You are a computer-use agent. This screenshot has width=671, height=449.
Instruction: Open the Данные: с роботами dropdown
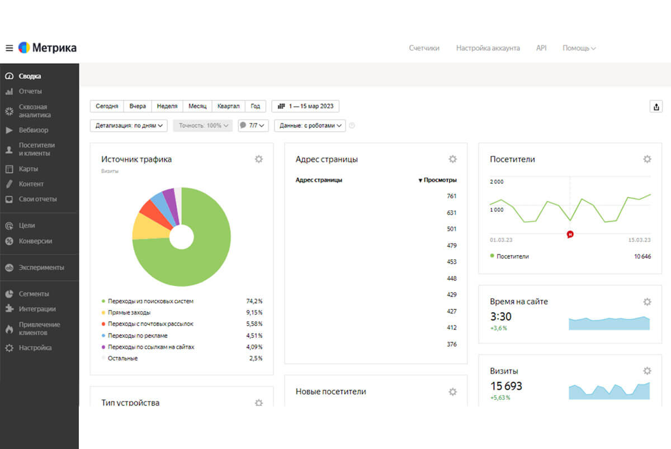(310, 126)
